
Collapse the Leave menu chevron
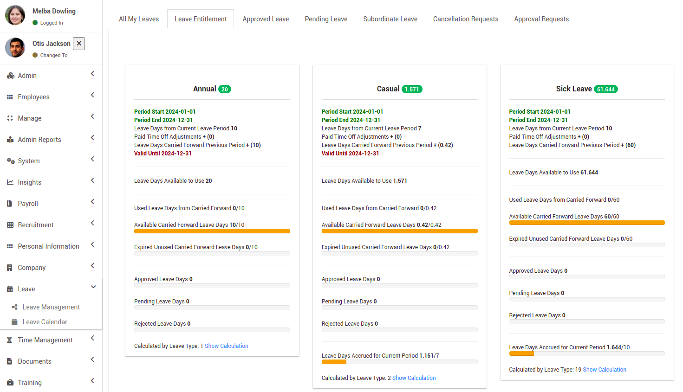point(93,287)
